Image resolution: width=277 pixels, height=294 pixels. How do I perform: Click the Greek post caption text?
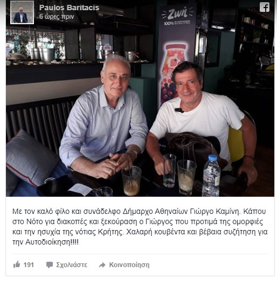click(x=140, y=227)
